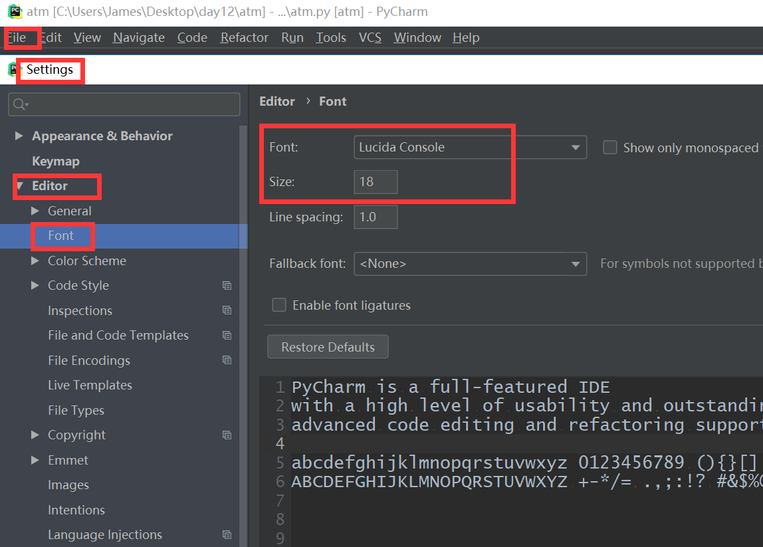The height and width of the screenshot is (547, 763).
Task: Click the per-project settings icon beside Inspections
Action: coord(227,310)
